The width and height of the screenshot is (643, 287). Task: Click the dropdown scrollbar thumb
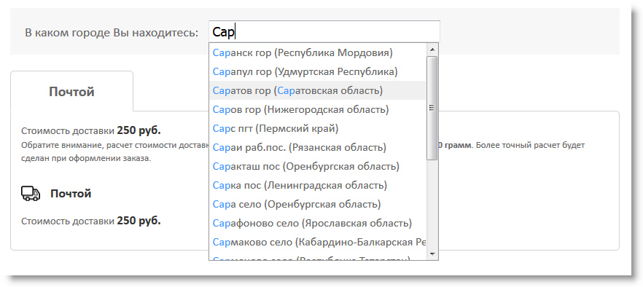click(x=432, y=109)
